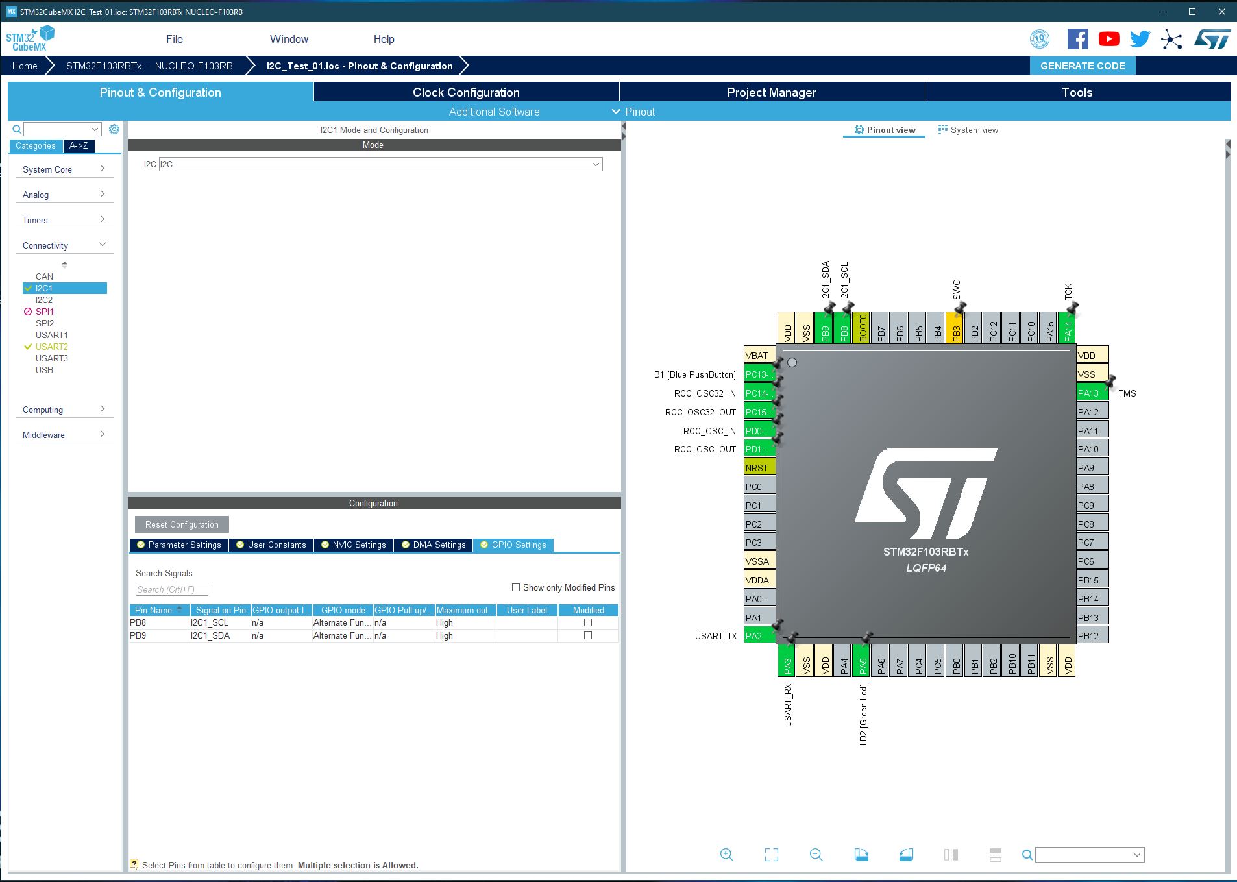Click the list layout icon in pinout toolbar
Screen dimensions: 1237x882
(x=996, y=855)
